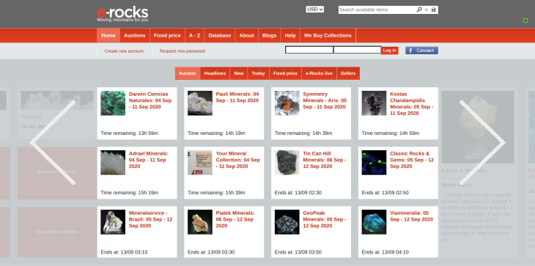The image size is (535, 266).
Task: Click the plus icon in search box
Action: [x=426, y=10]
